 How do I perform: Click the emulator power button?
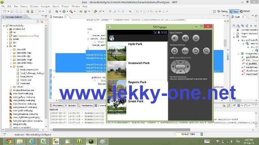coord(196,38)
